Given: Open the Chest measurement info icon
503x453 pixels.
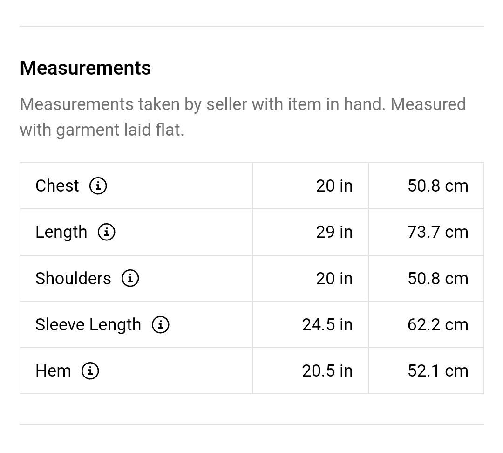Looking at the screenshot, I should 98,185.
